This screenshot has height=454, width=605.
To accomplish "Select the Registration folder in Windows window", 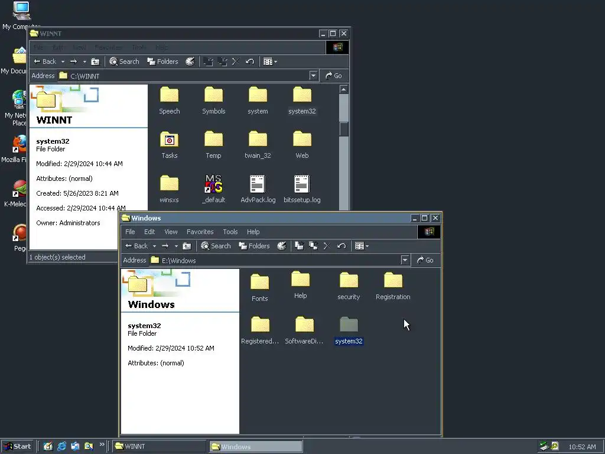I will coord(393,286).
